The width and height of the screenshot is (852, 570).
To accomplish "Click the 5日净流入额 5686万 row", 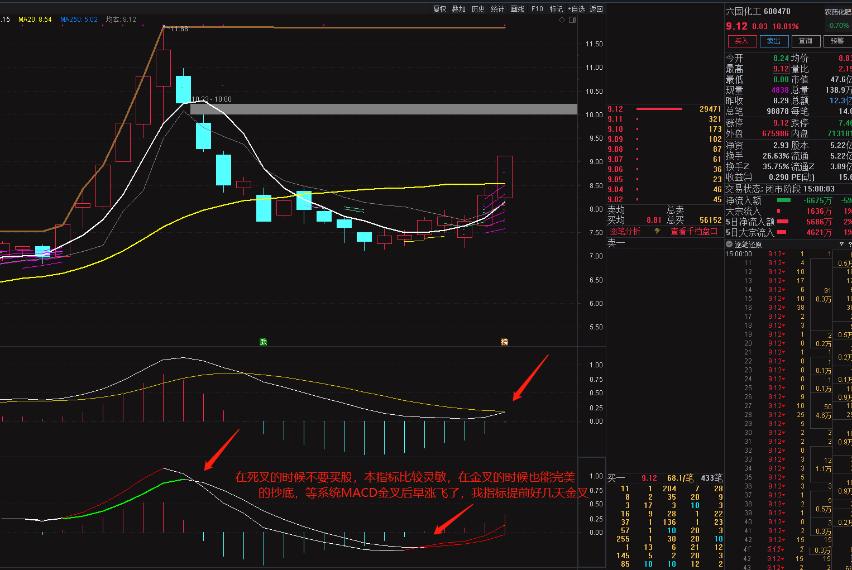I will pos(788,222).
